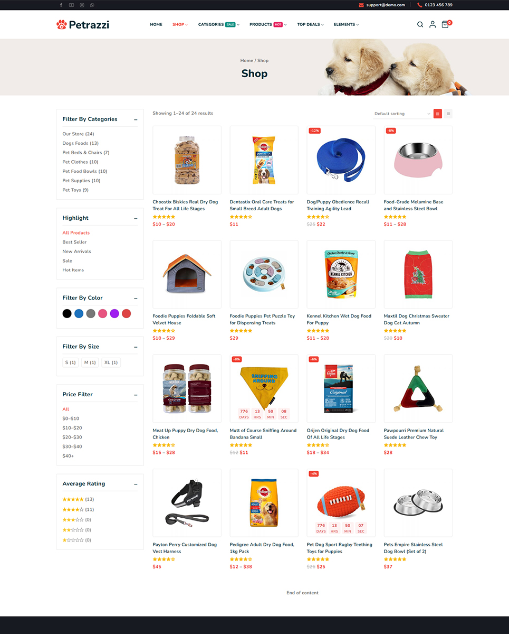The height and width of the screenshot is (634, 509).
Task: Switch to grid view layout
Action: [x=437, y=114]
